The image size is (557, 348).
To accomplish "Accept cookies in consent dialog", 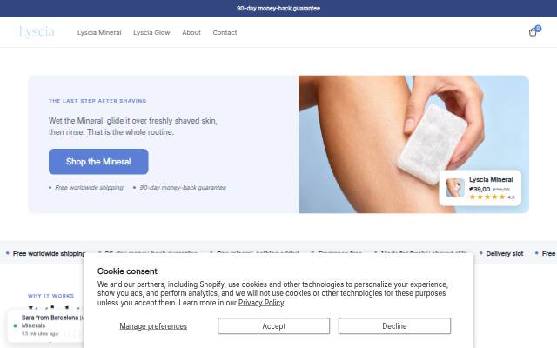I will point(273,326).
